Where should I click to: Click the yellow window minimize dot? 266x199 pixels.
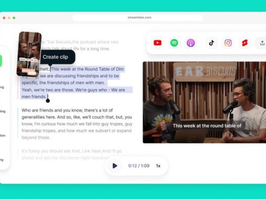(9, 18)
